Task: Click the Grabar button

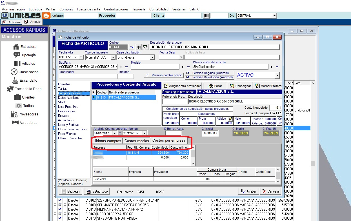Action: tap(248, 191)
